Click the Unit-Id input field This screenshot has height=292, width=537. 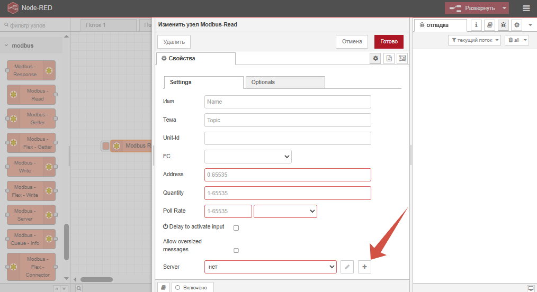coord(288,138)
